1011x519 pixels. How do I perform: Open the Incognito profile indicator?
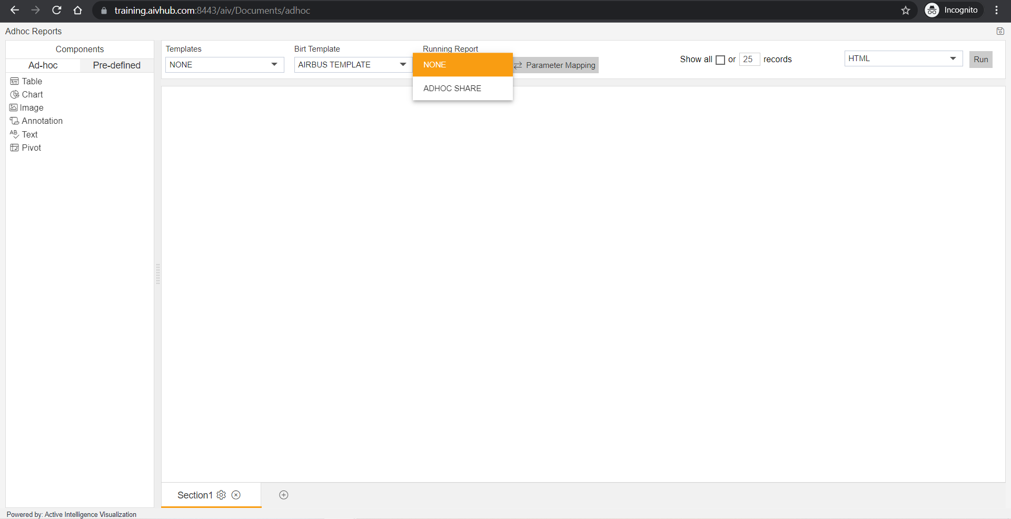[x=954, y=10]
